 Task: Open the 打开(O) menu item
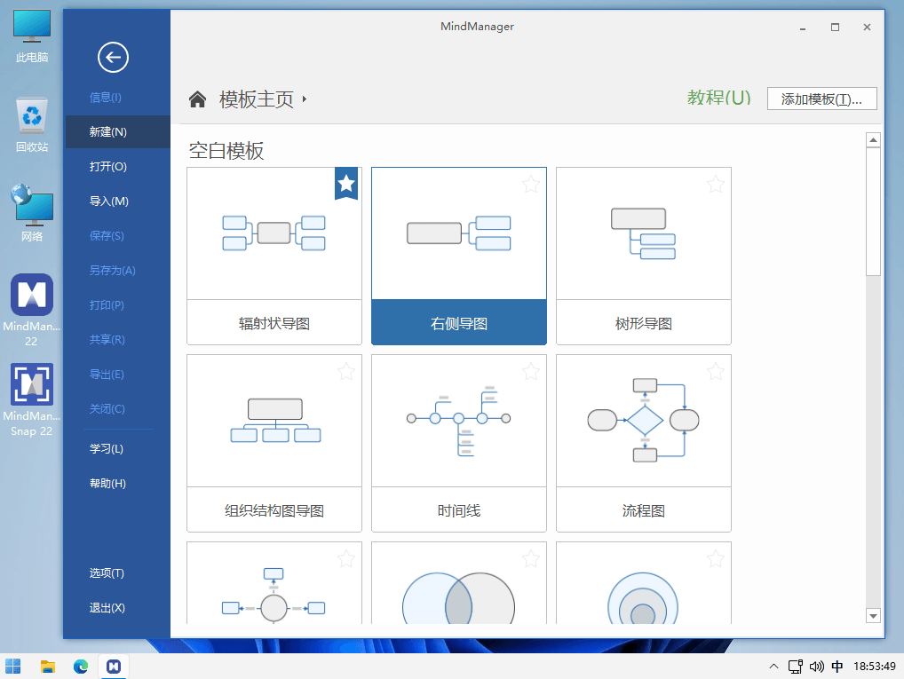point(107,167)
